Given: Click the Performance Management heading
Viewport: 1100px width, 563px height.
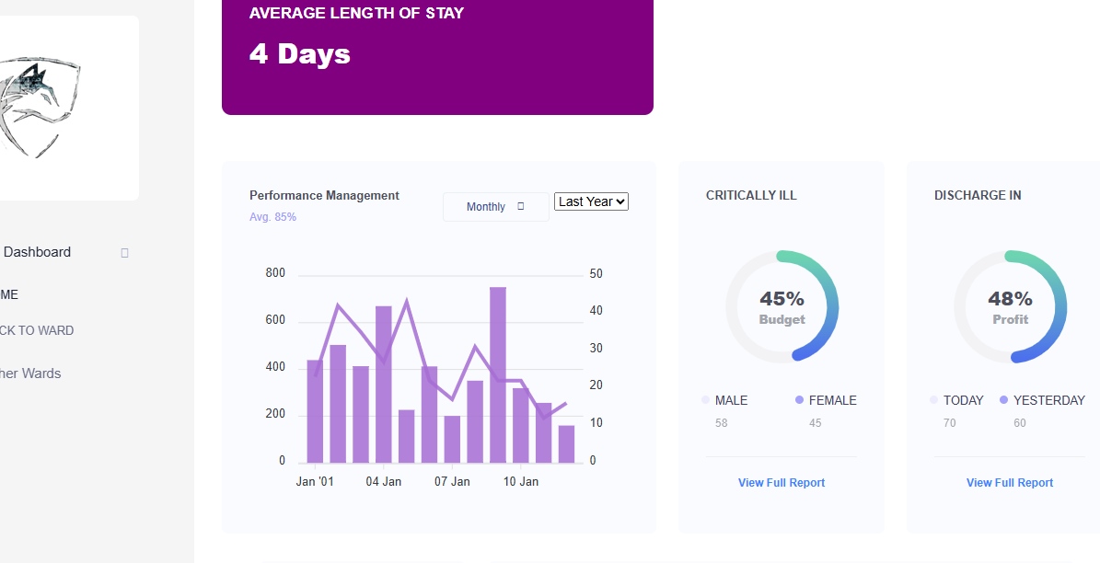Looking at the screenshot, I should click(x=324, y=196).
